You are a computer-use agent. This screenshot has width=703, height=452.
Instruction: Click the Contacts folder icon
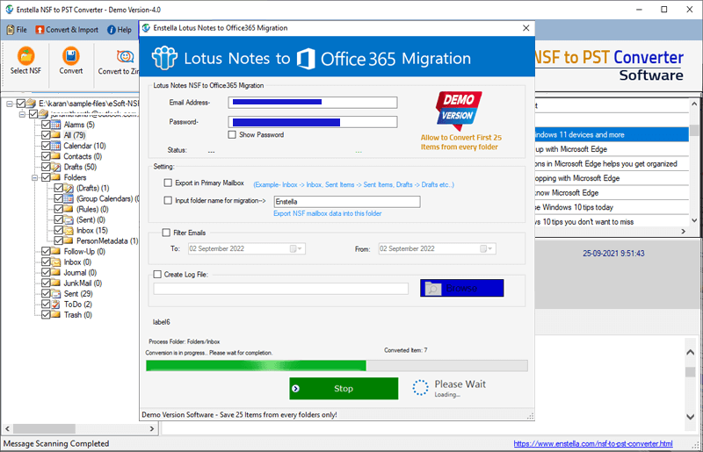pos(55,156)
